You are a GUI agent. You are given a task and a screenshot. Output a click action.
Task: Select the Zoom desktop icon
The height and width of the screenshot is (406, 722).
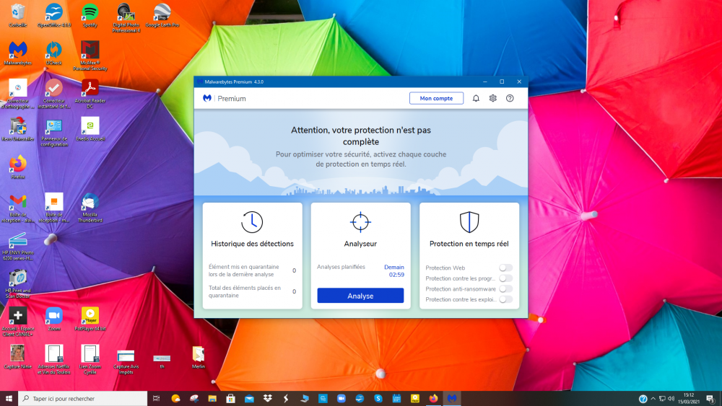click(54, 319)
